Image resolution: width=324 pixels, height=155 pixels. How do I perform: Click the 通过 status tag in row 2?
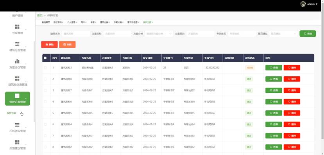coord(249,79)
